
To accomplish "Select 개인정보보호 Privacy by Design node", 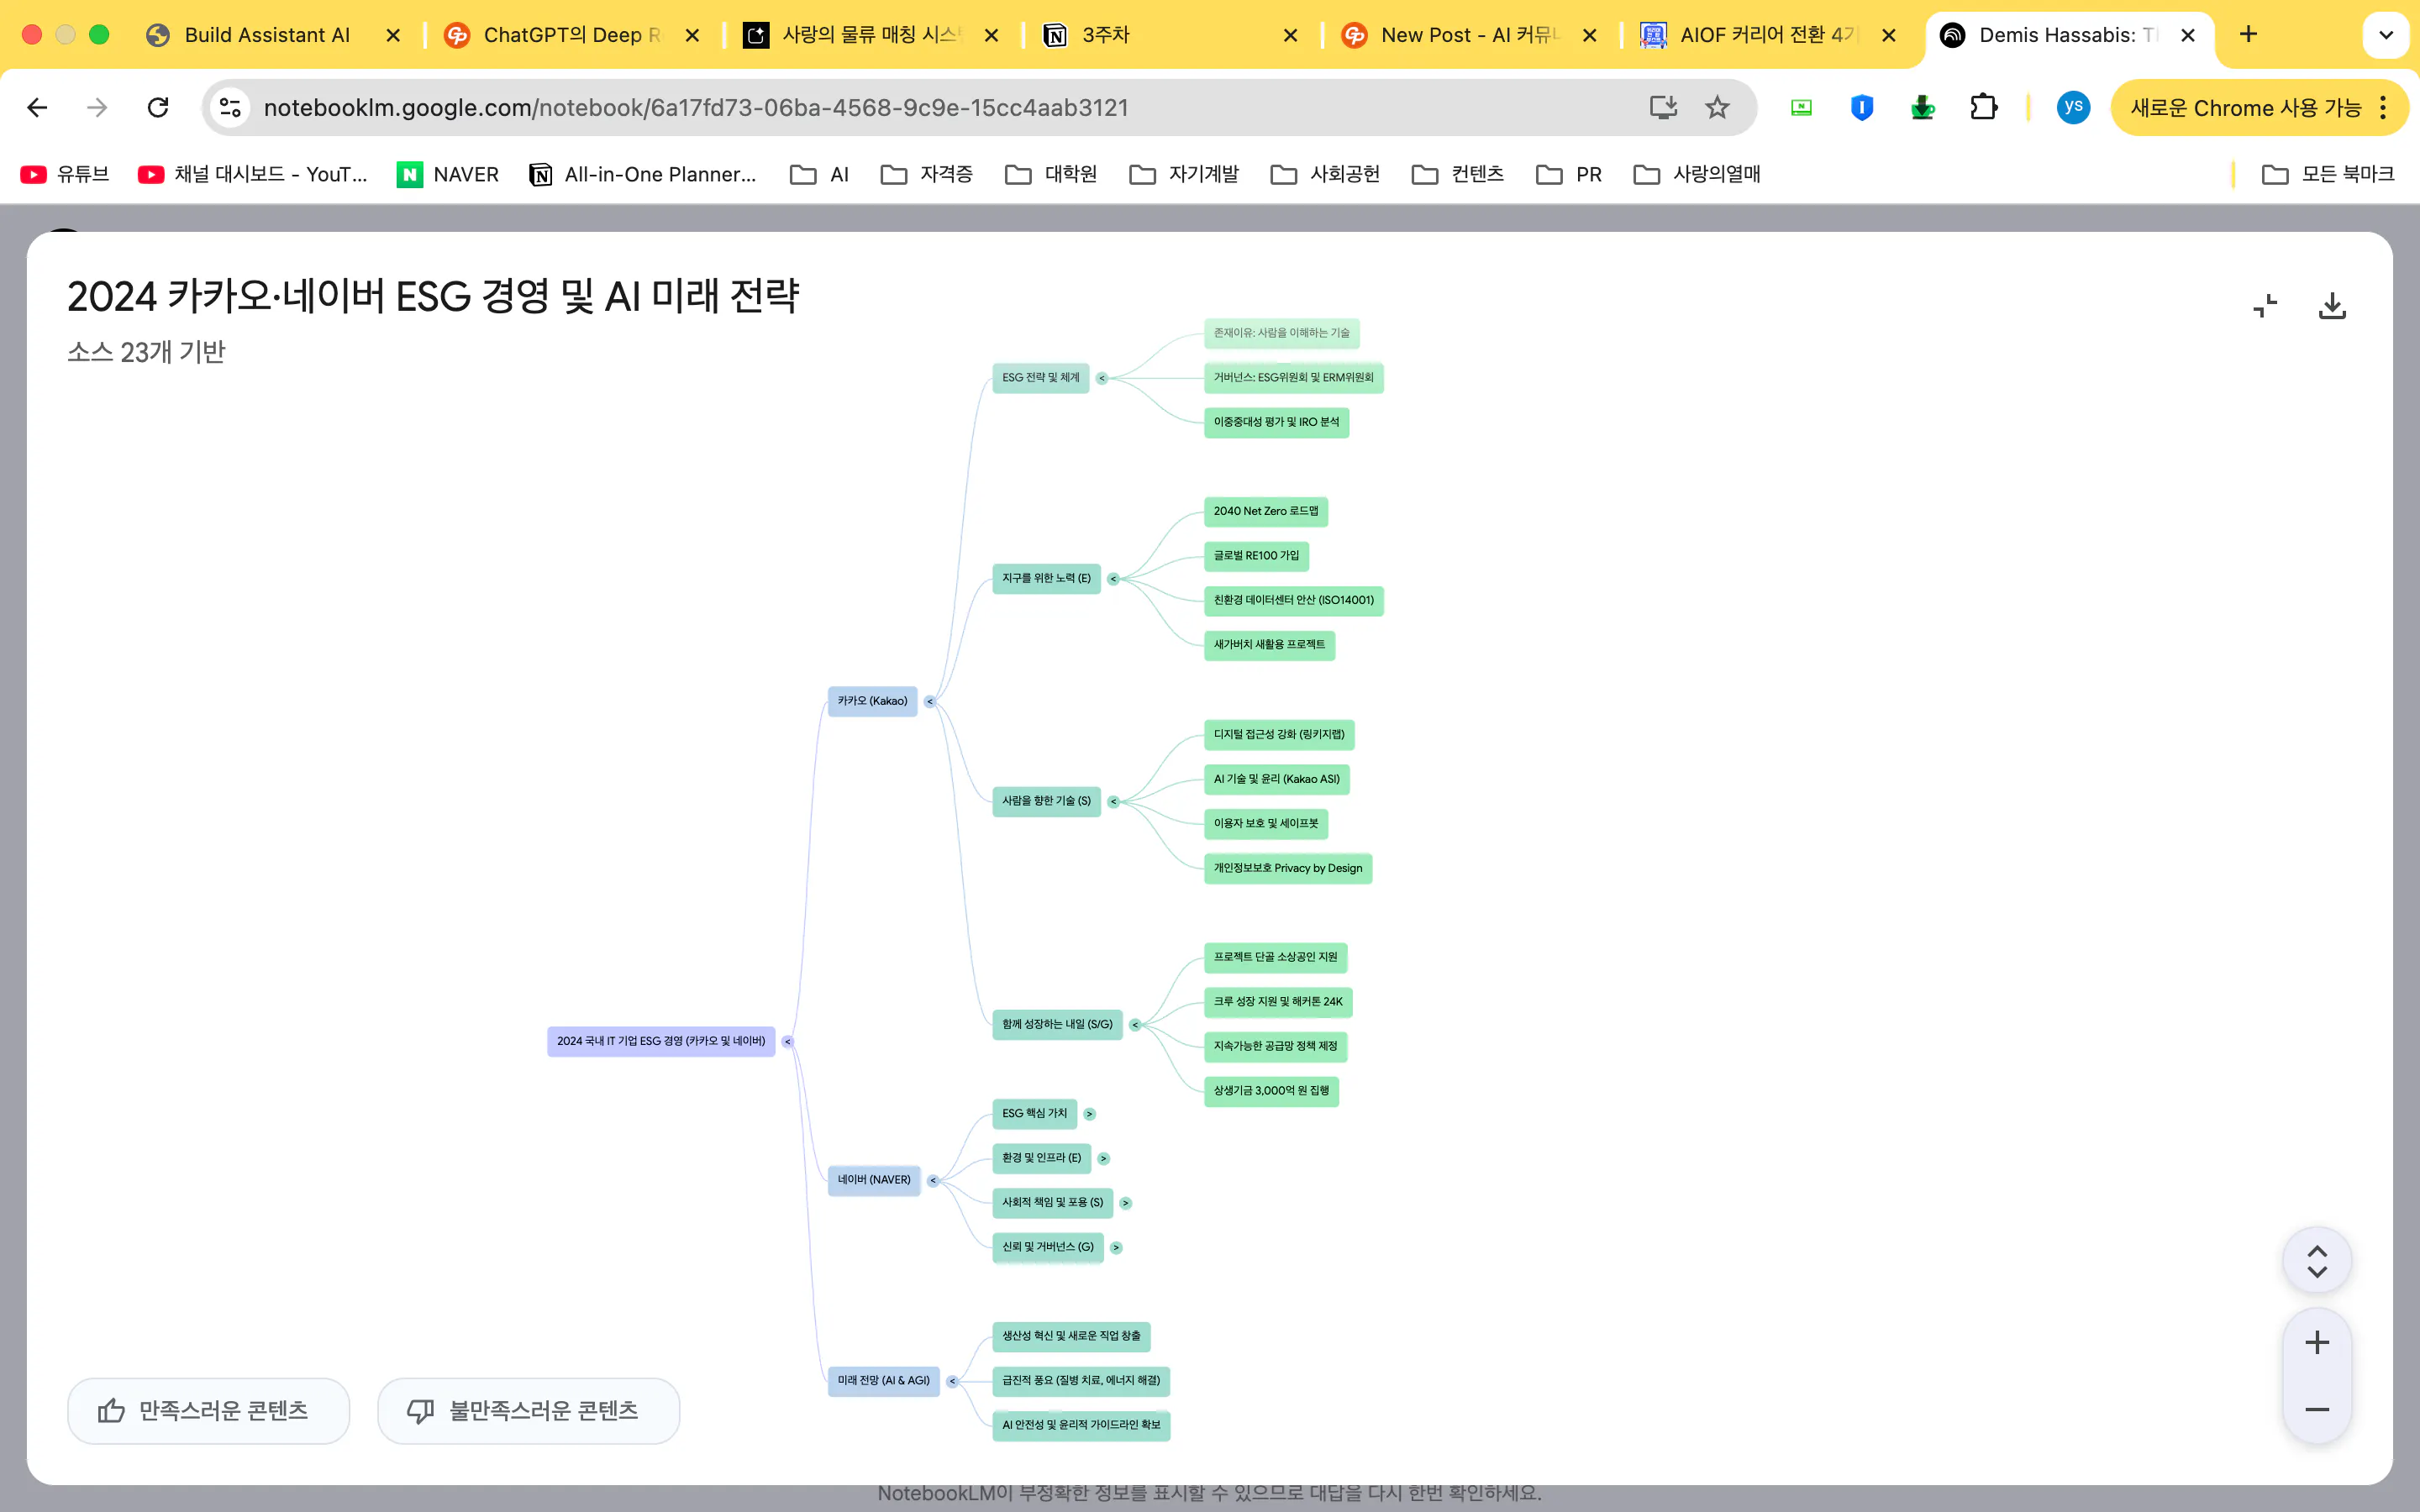I will pyautogui.click(x=1287, y=868).
